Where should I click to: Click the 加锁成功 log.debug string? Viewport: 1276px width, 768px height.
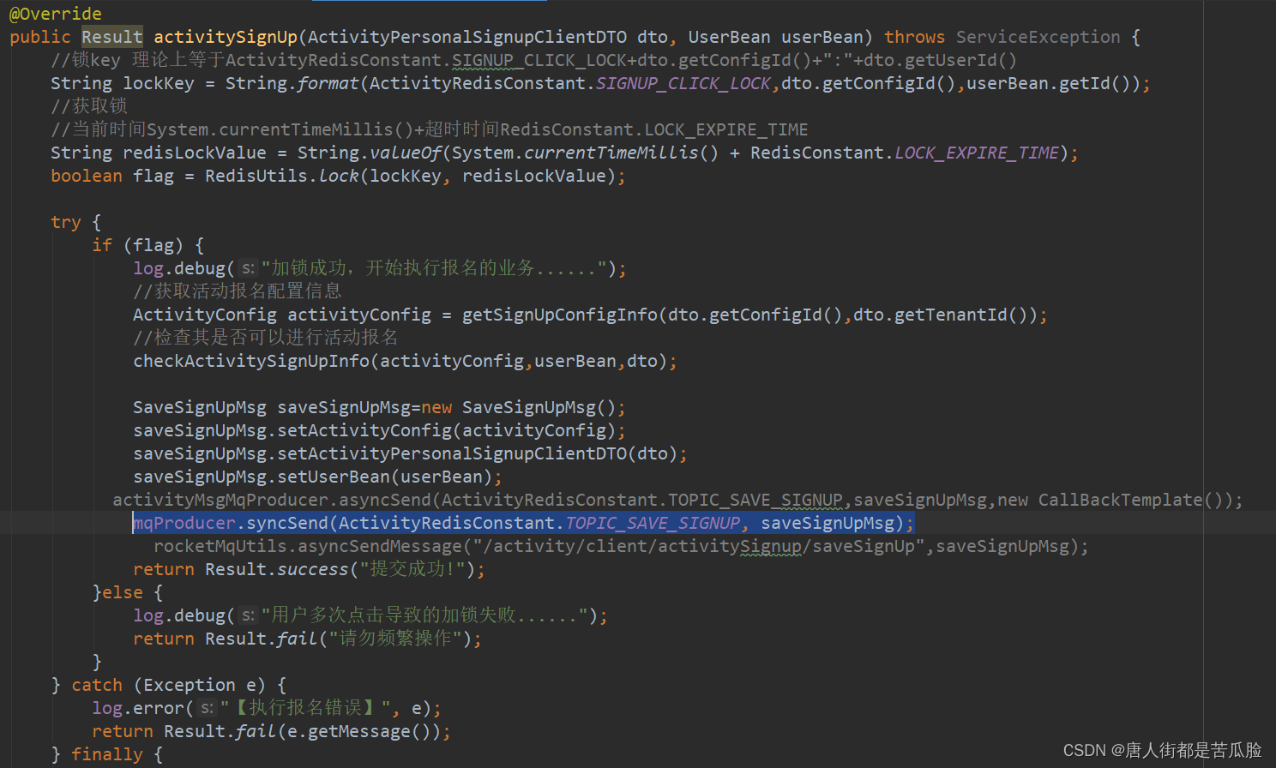click(434, 268)
